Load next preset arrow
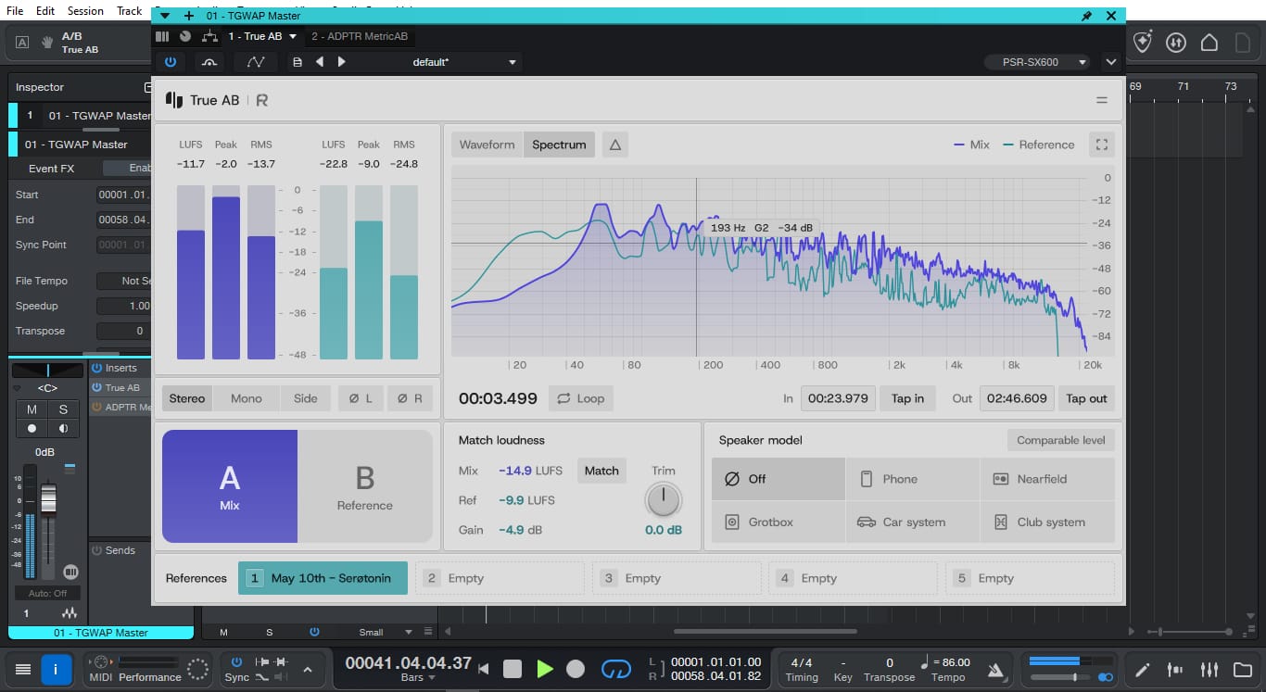 [x=341, y=62]
